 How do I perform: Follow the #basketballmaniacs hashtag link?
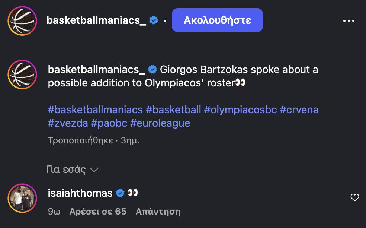click(95, 110)
